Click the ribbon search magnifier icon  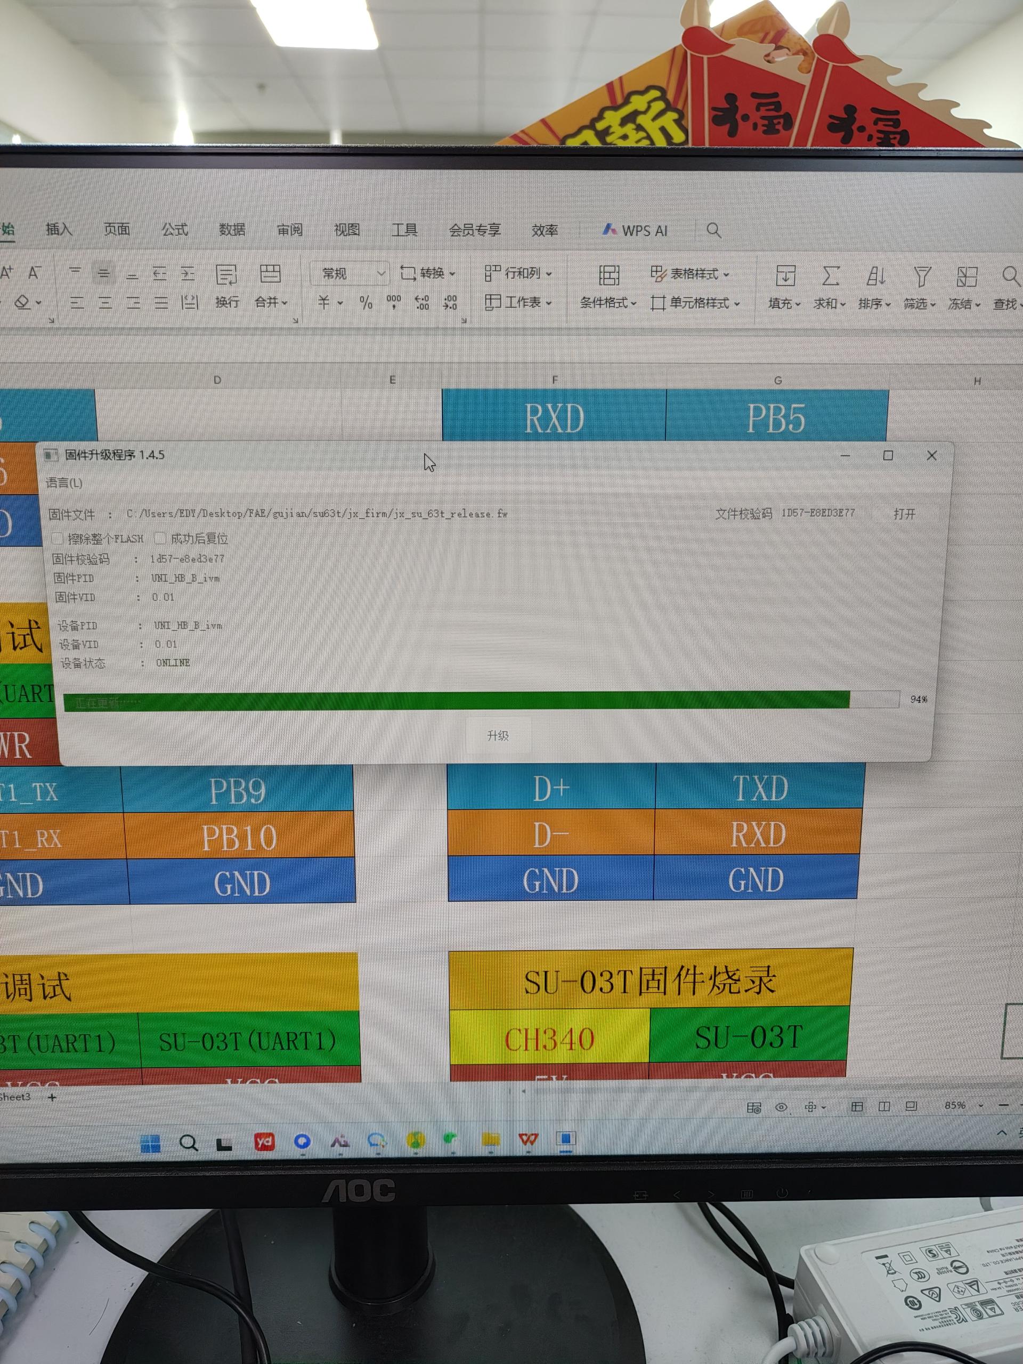click(x=713, y=231)
